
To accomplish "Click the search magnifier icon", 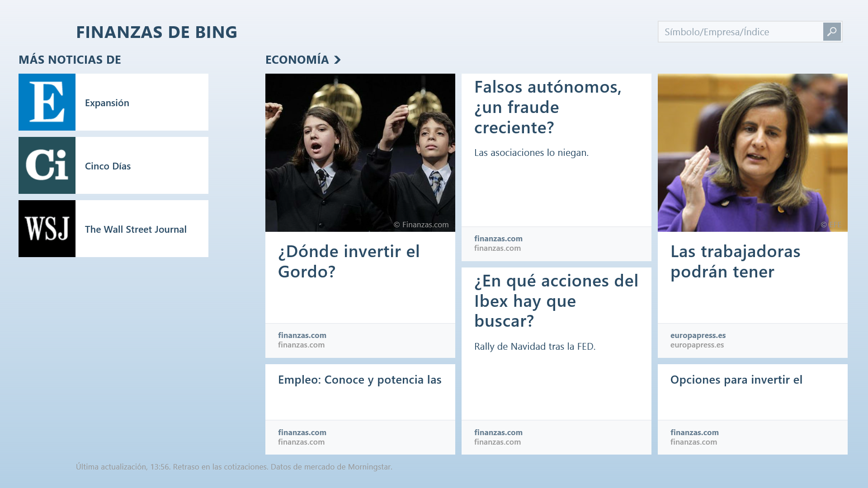I will point(832,32).
